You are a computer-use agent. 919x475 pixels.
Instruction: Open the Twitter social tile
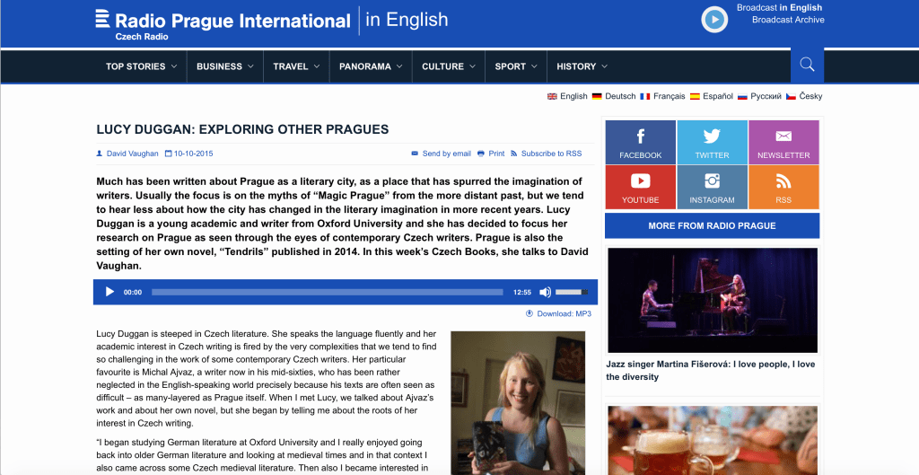click(712, 142)
